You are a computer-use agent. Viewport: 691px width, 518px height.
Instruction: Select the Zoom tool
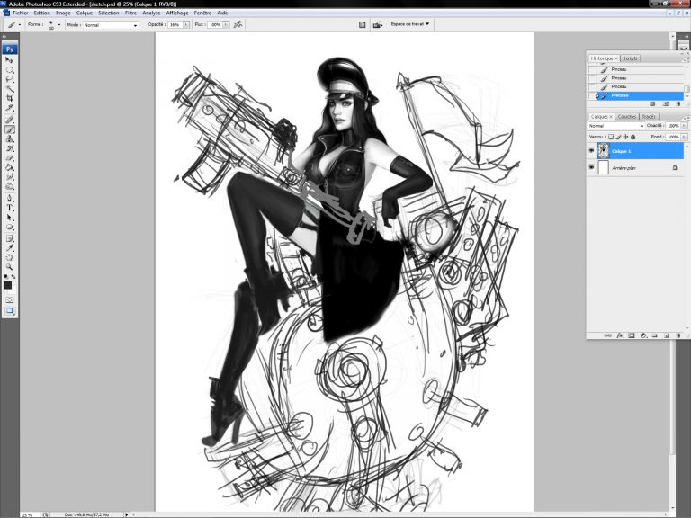9,267
